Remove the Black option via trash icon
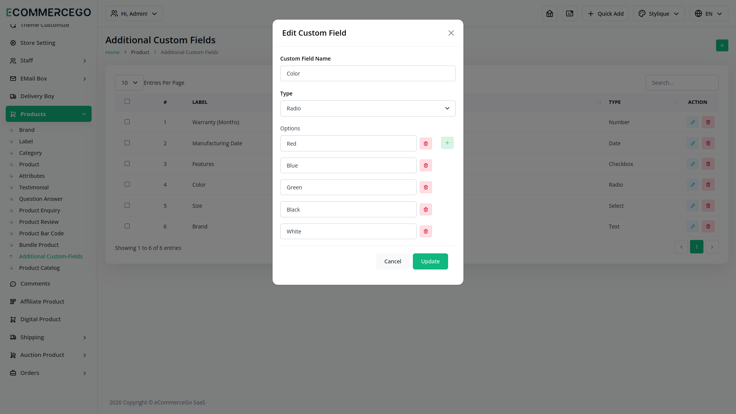736x414 pixels. 426,210
